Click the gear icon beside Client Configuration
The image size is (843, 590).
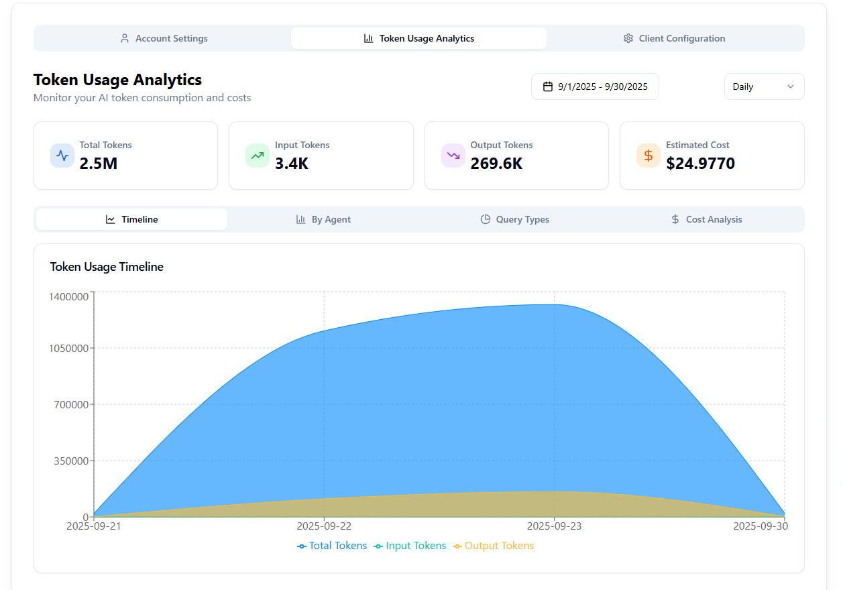pos(628,38)
